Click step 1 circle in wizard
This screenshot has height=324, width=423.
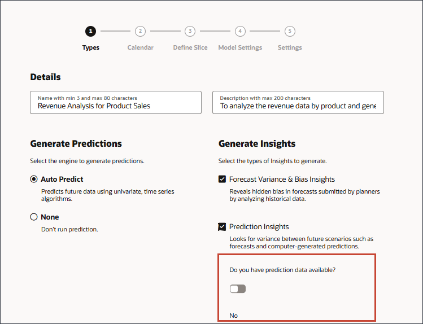click(90, 32)
